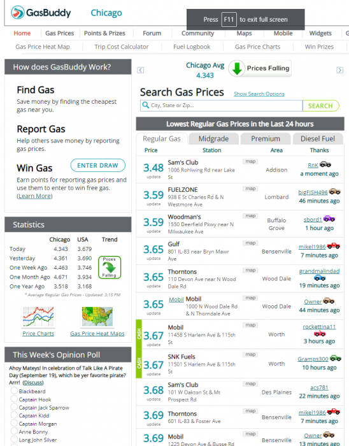Expand Show Search Options

259,94
